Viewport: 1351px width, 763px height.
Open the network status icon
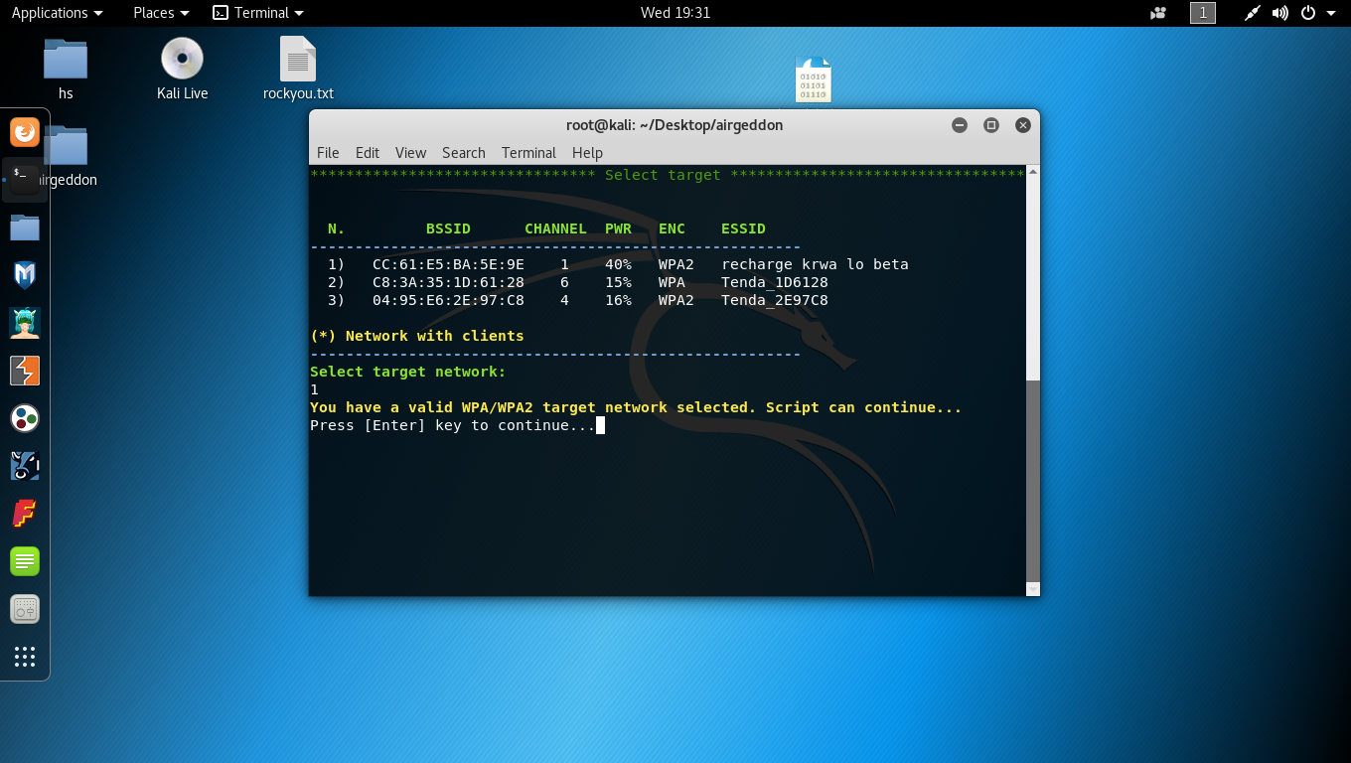(x=1253, y=13)
